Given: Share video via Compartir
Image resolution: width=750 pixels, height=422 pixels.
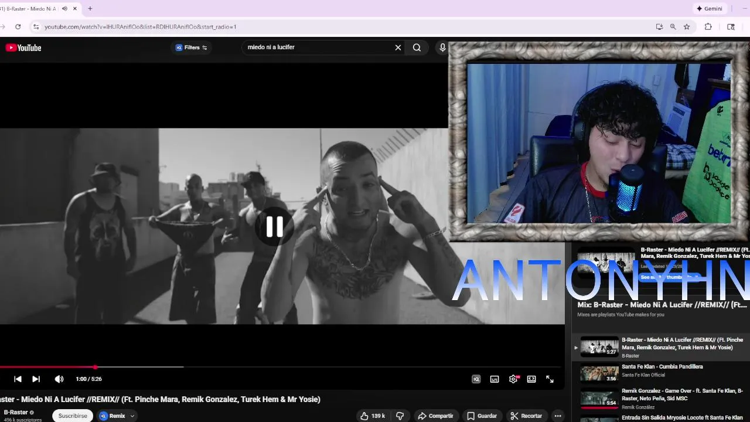Looking at the screenshot, I should tap(435, 416).
